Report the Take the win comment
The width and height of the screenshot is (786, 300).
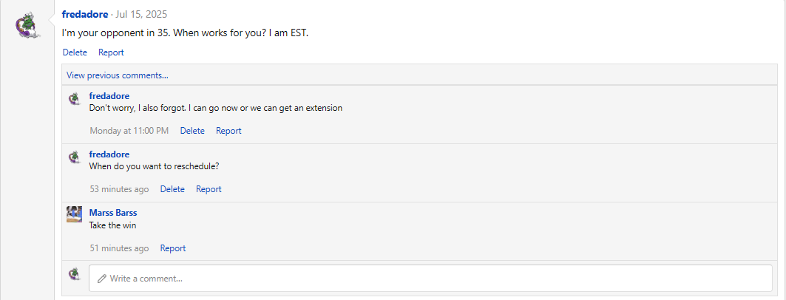click(173, 248)
